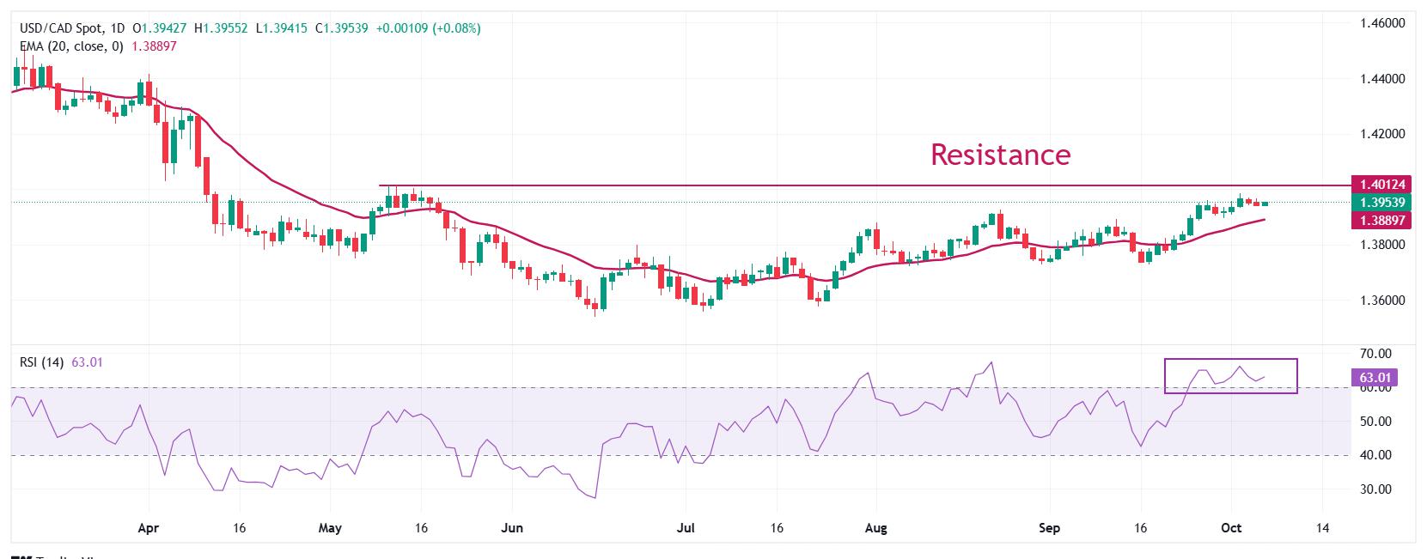Select the Resistance text annotation
The width and height of the screenshot is (1427, 559).
pyautogui.click(x=1000, y=155)
